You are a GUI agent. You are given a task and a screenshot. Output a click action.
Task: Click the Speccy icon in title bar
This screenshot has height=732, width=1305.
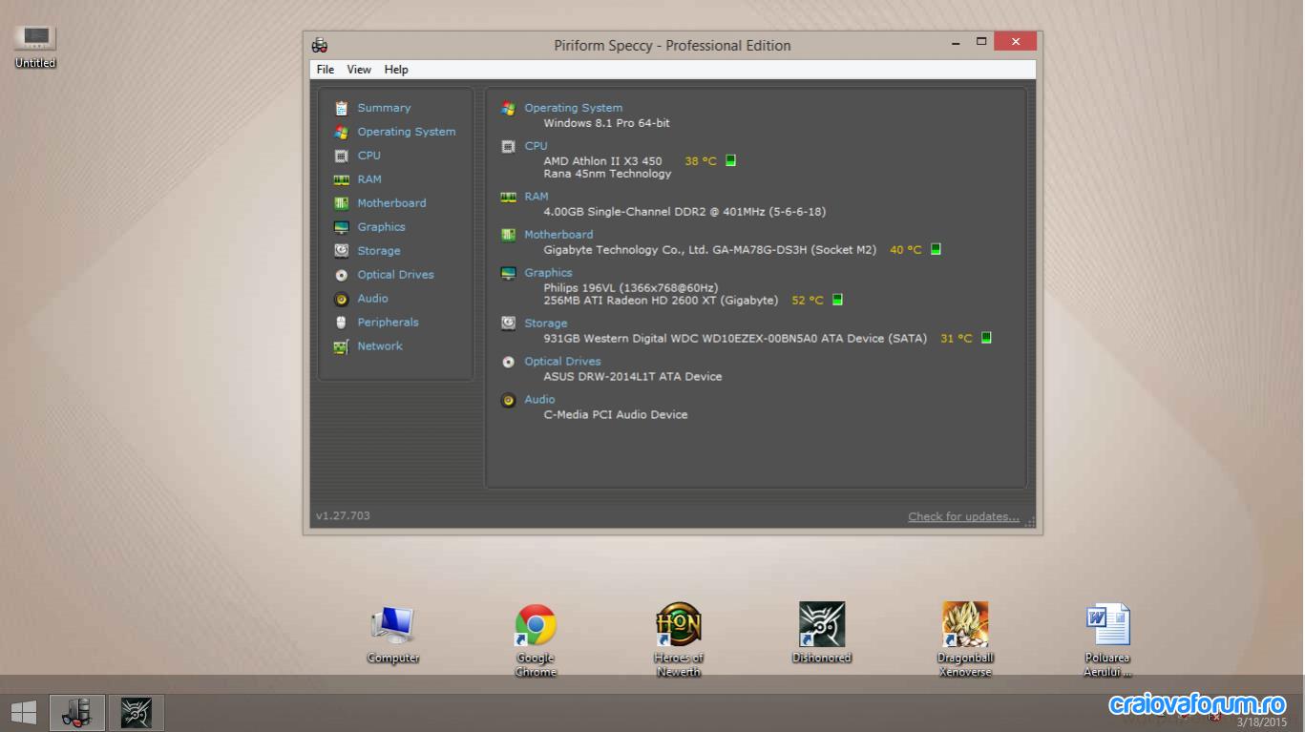point(320,45)
